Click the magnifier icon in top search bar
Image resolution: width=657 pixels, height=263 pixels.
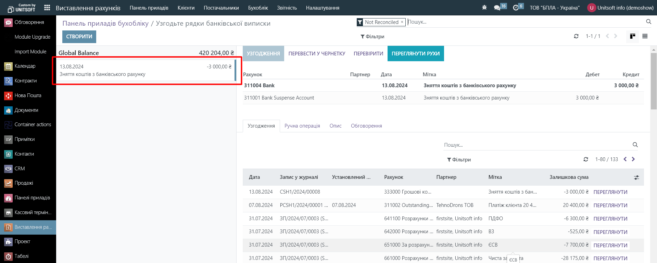(x=648, y=22)
